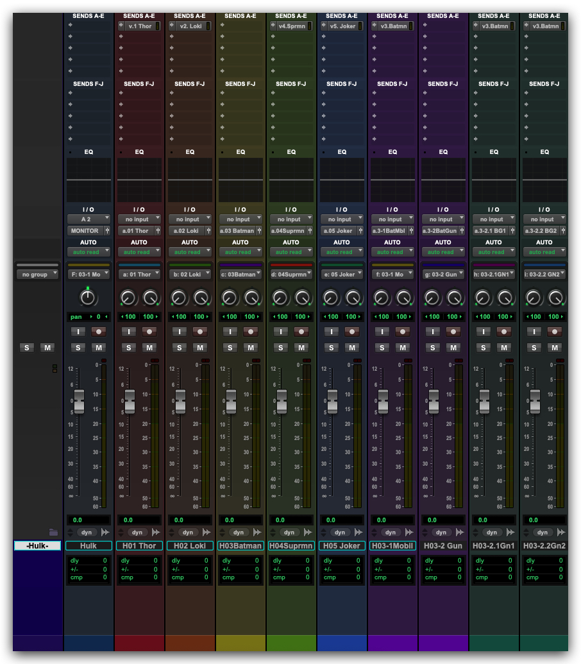The width and height of the screenshot is (581, 664).
Task: Select the H05 Joker track name
Action: point(342,546)
